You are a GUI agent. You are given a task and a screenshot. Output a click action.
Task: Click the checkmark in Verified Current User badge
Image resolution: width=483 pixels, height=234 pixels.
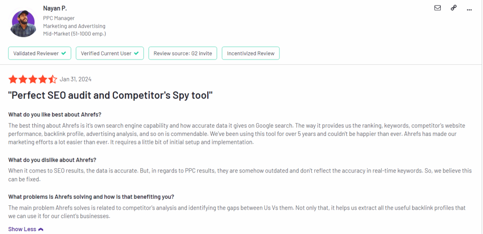coord(136,53)
